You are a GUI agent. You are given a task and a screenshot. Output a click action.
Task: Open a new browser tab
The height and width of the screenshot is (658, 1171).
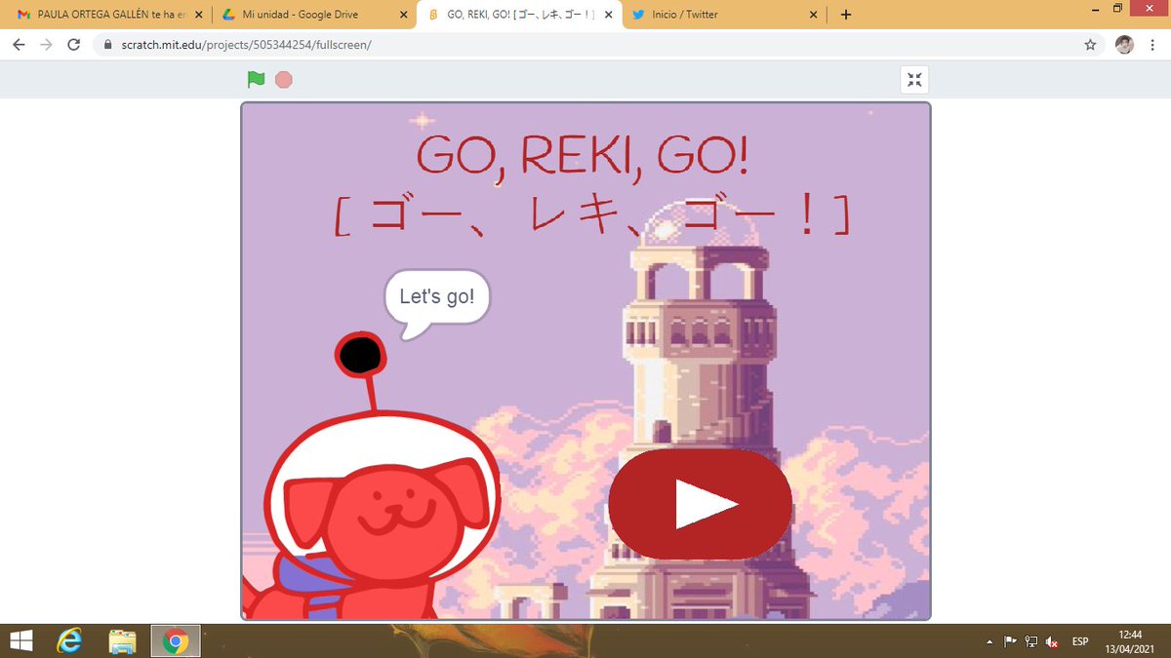[x=845, y=15]
